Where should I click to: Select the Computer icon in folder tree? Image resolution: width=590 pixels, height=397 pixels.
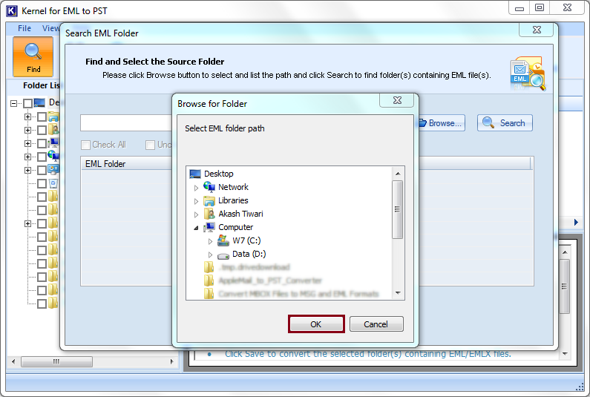pos(209,227)
